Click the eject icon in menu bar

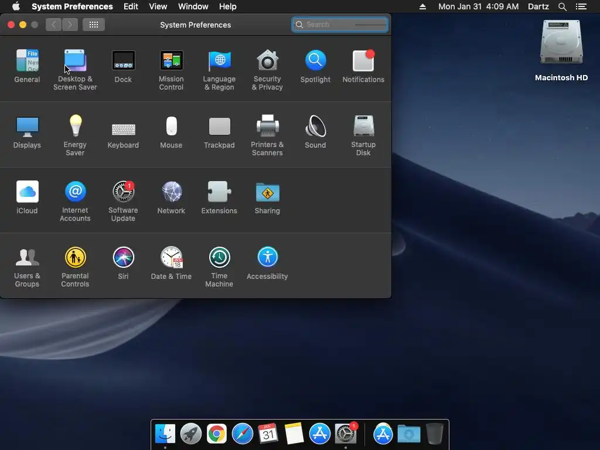pos(422,6)
